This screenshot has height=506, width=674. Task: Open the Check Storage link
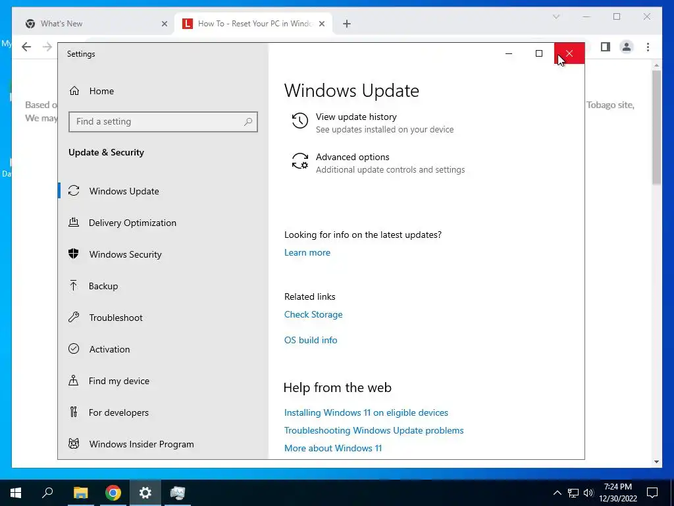pos(313,314)
